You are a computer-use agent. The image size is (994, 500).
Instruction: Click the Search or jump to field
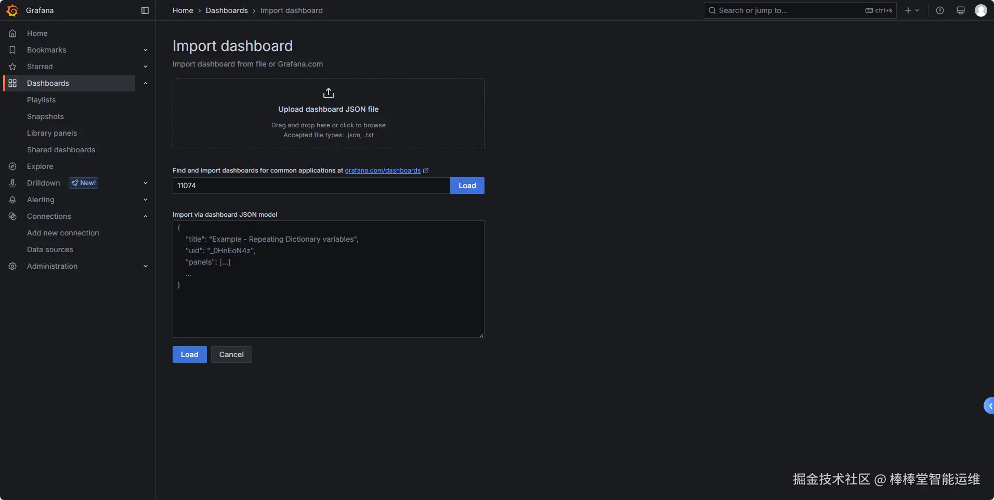click(800, 10)
